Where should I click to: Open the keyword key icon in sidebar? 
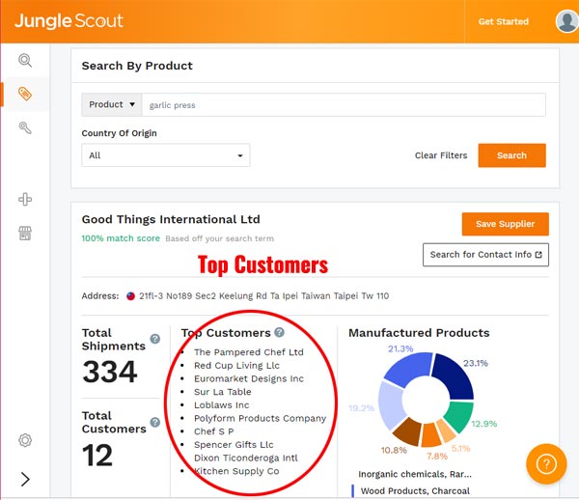[25, 127]
